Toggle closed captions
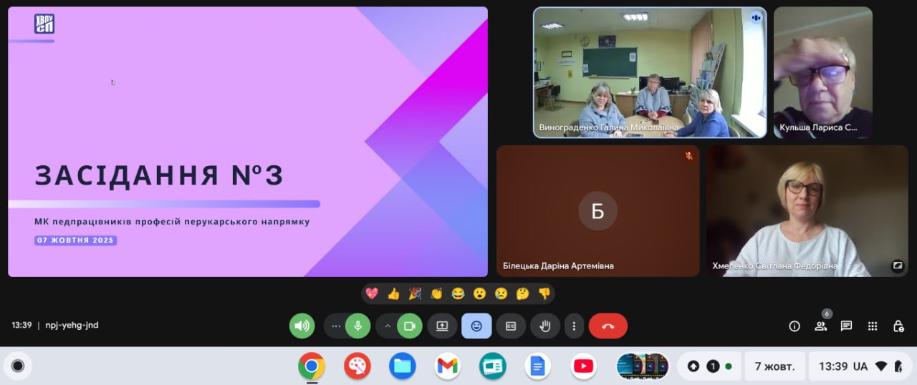This screenshot has width=917, height=385. (511, 326)
